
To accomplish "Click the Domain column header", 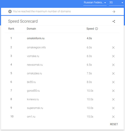I will point(31,29).
